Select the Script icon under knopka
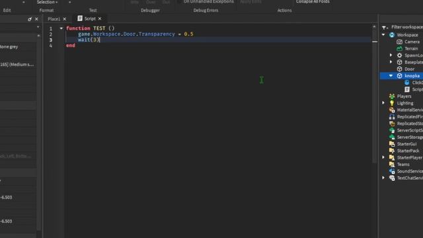The image size is (423, 238). (407, 89)
